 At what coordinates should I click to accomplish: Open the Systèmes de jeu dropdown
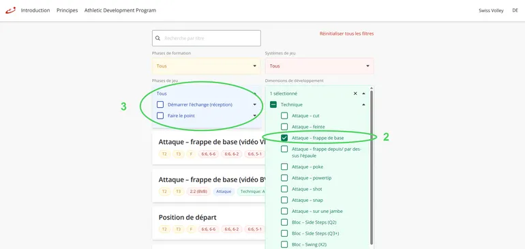tap(319, 66)
